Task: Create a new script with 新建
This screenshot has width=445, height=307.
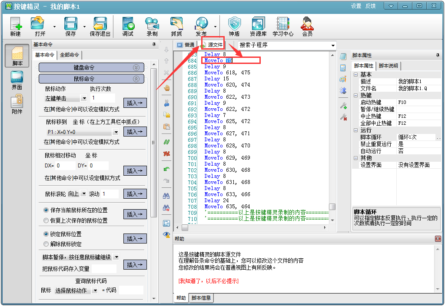Action: point(16,27)
